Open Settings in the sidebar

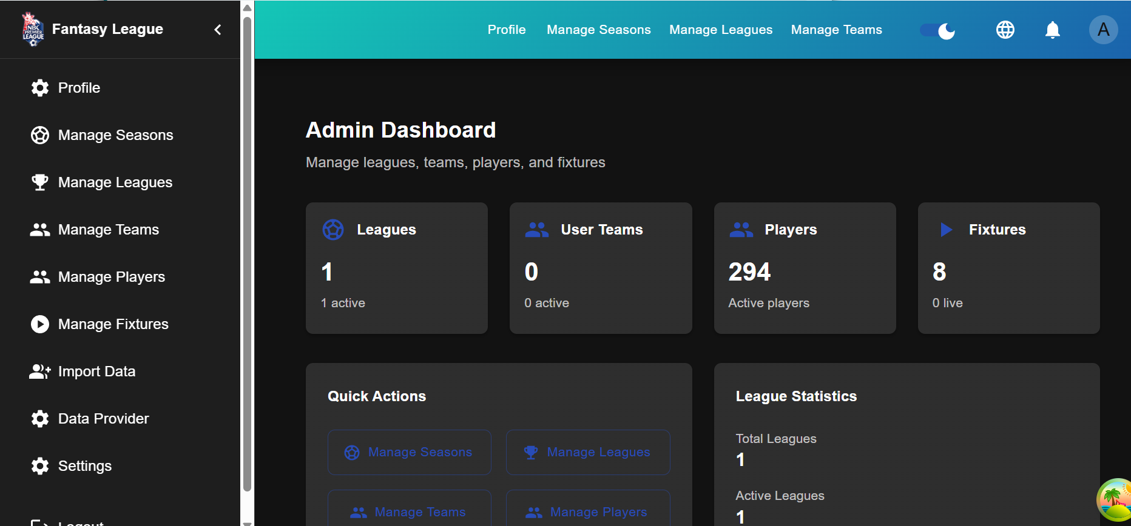coord(120,466)
